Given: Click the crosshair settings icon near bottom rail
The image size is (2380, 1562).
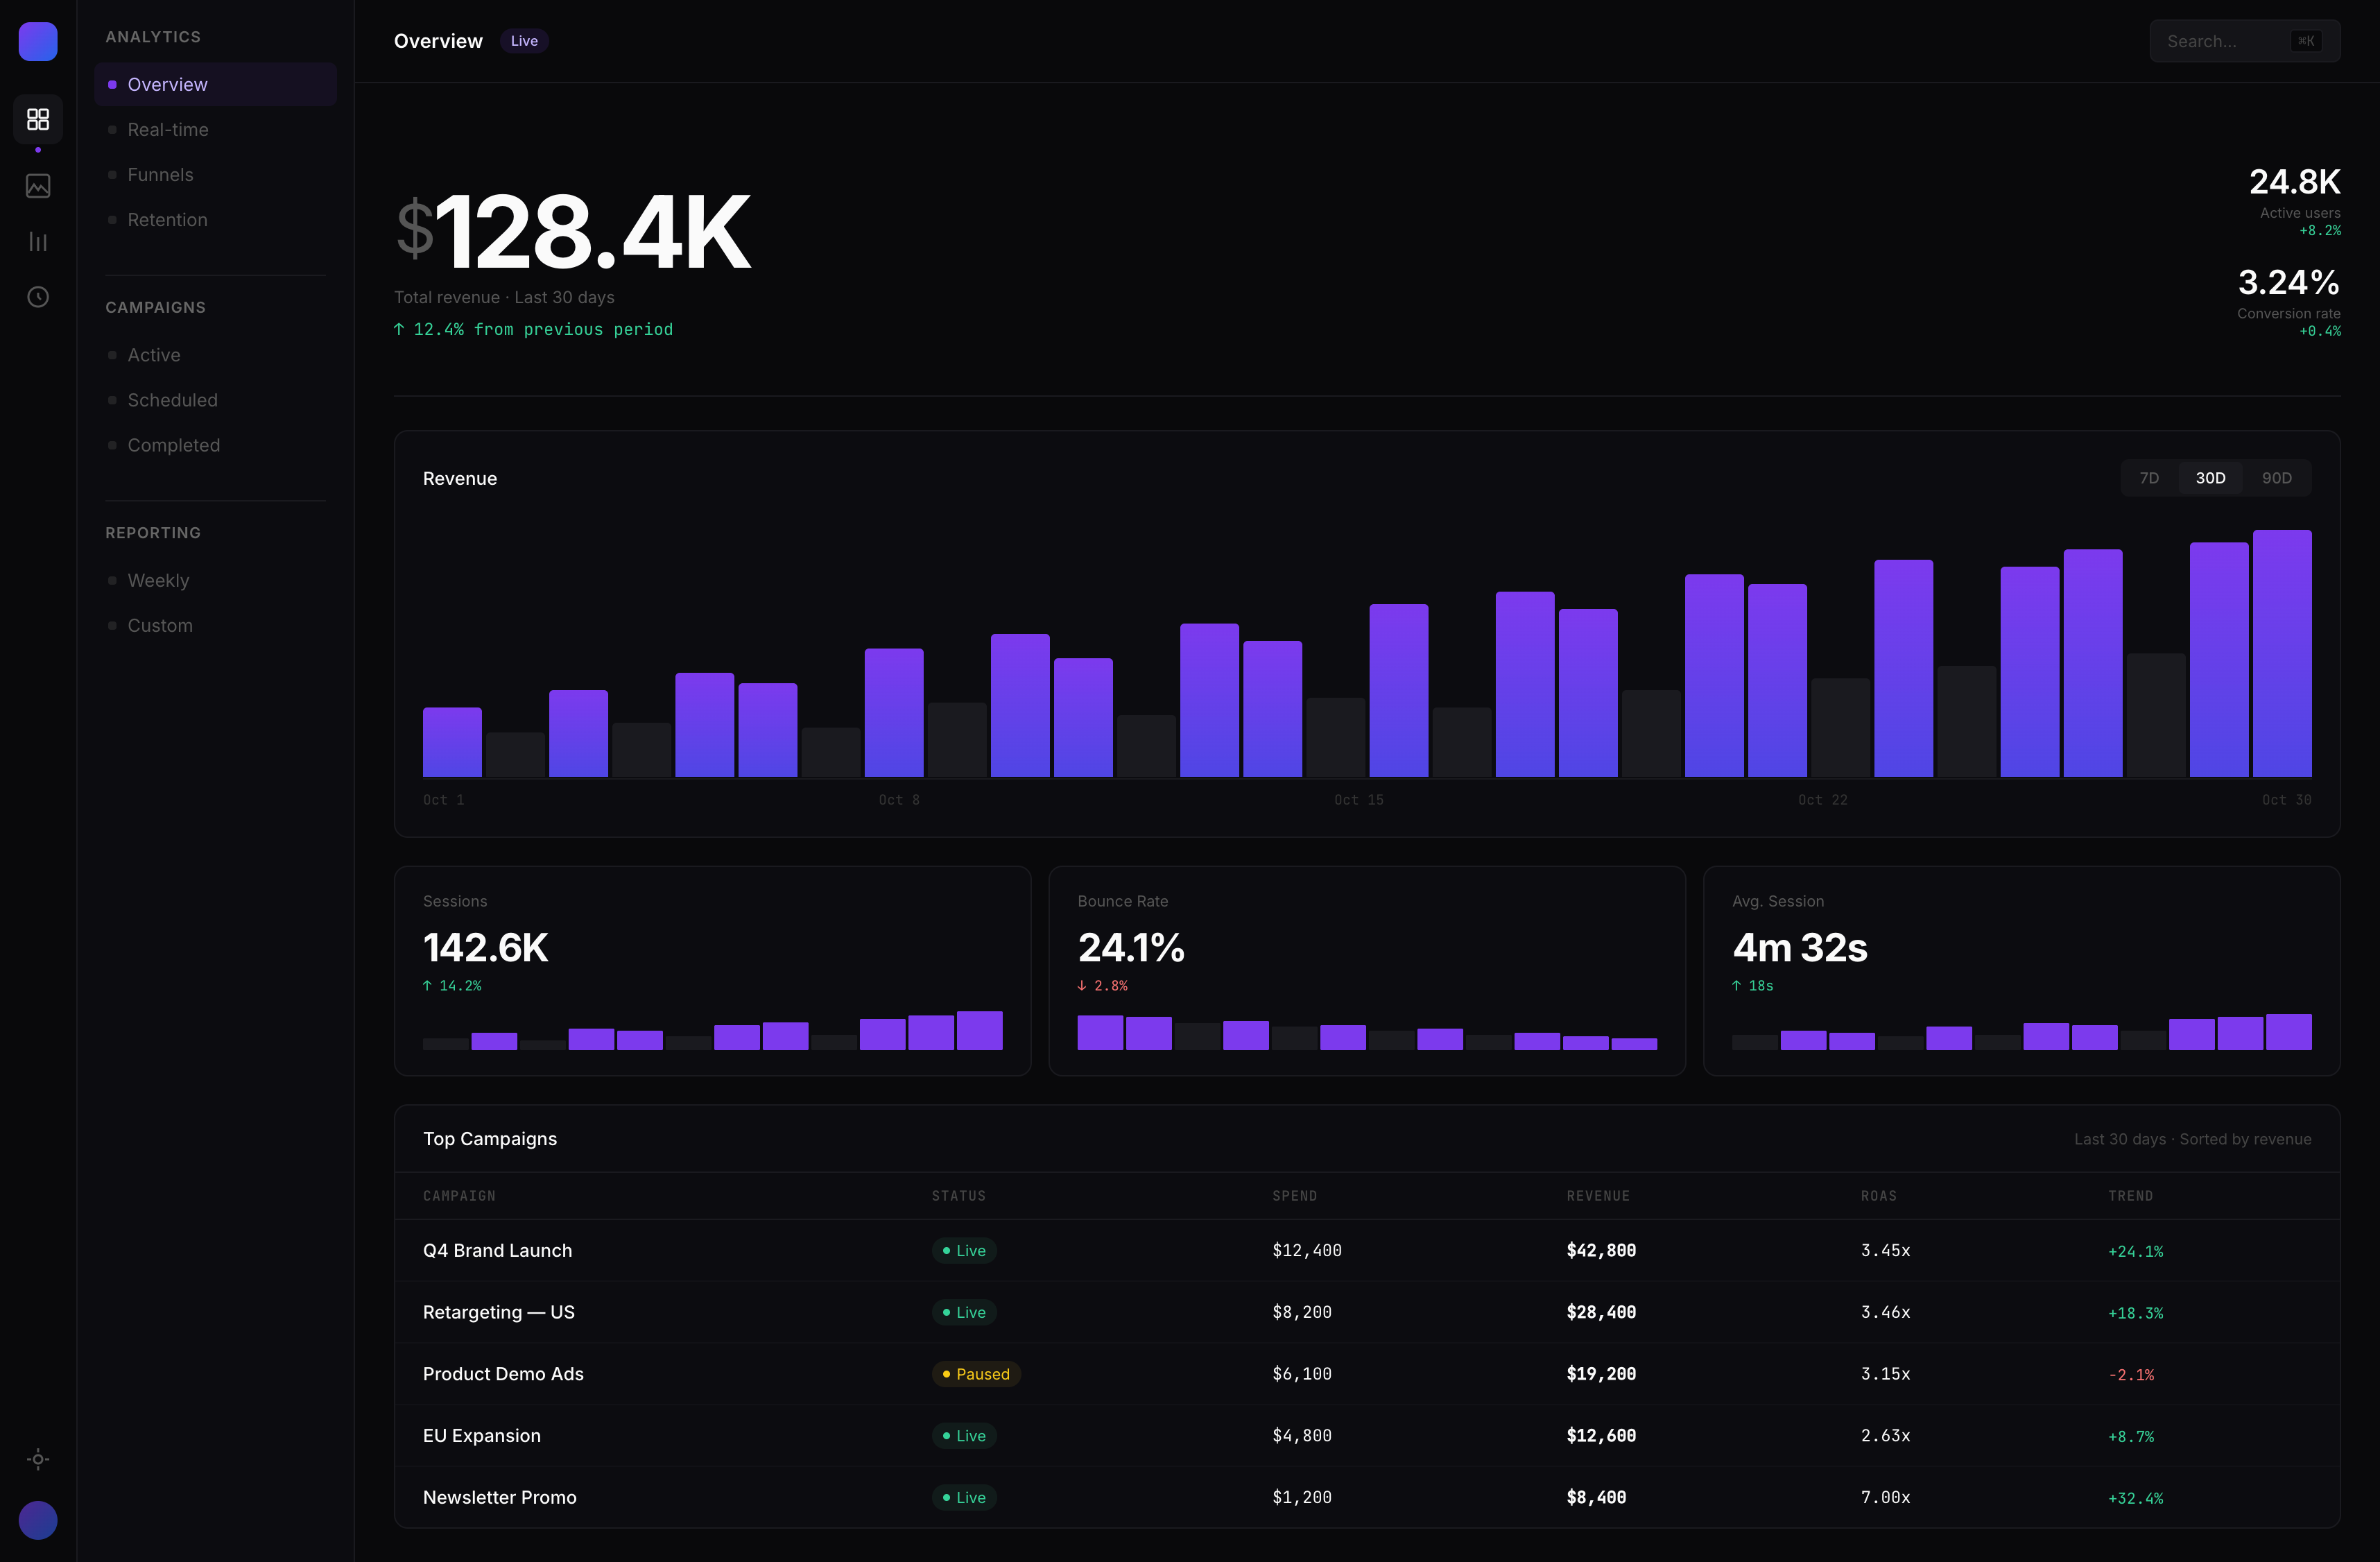Looking at the screenshot, I should (37, 1459).
